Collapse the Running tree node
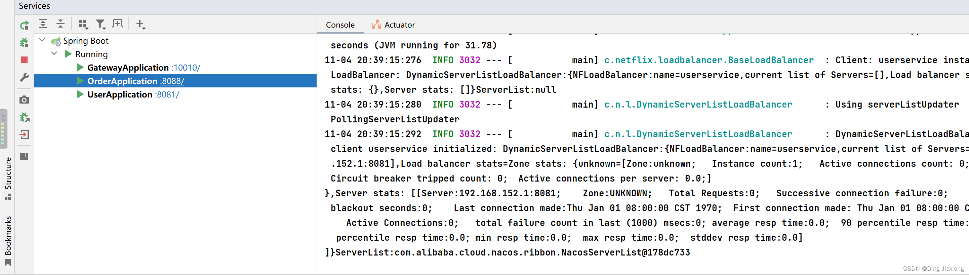 tap(54, 53)
